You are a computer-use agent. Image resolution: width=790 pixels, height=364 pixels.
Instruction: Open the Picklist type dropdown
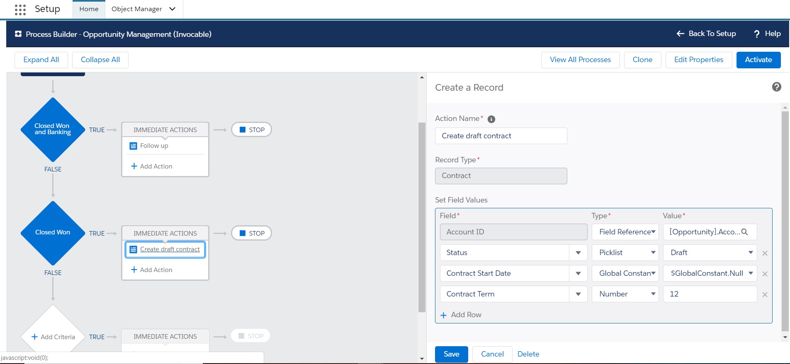point(625,253)
